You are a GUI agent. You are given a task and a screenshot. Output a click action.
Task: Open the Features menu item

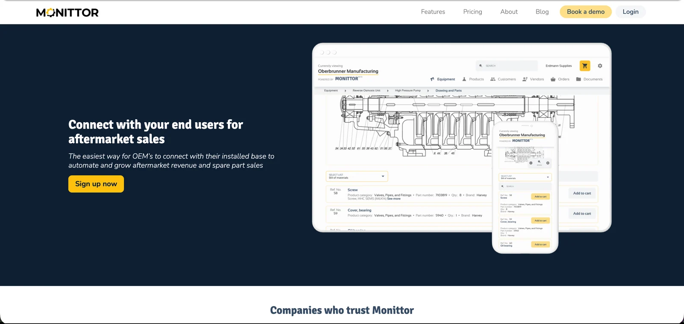433,12
